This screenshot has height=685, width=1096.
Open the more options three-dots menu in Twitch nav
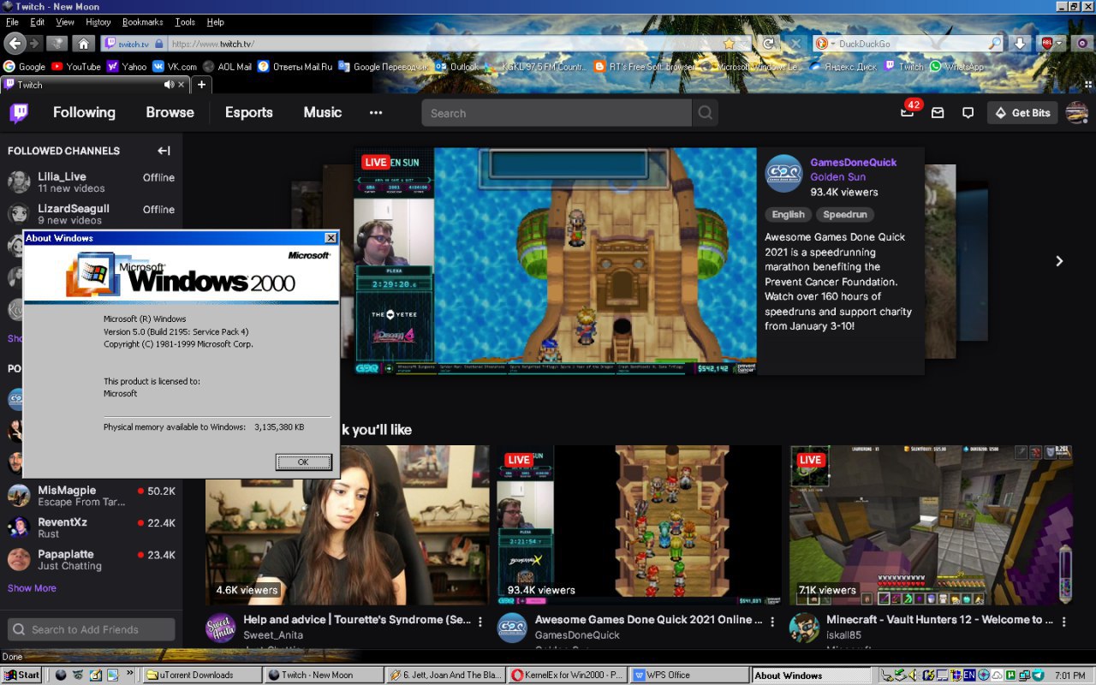[x=376, y=112]
